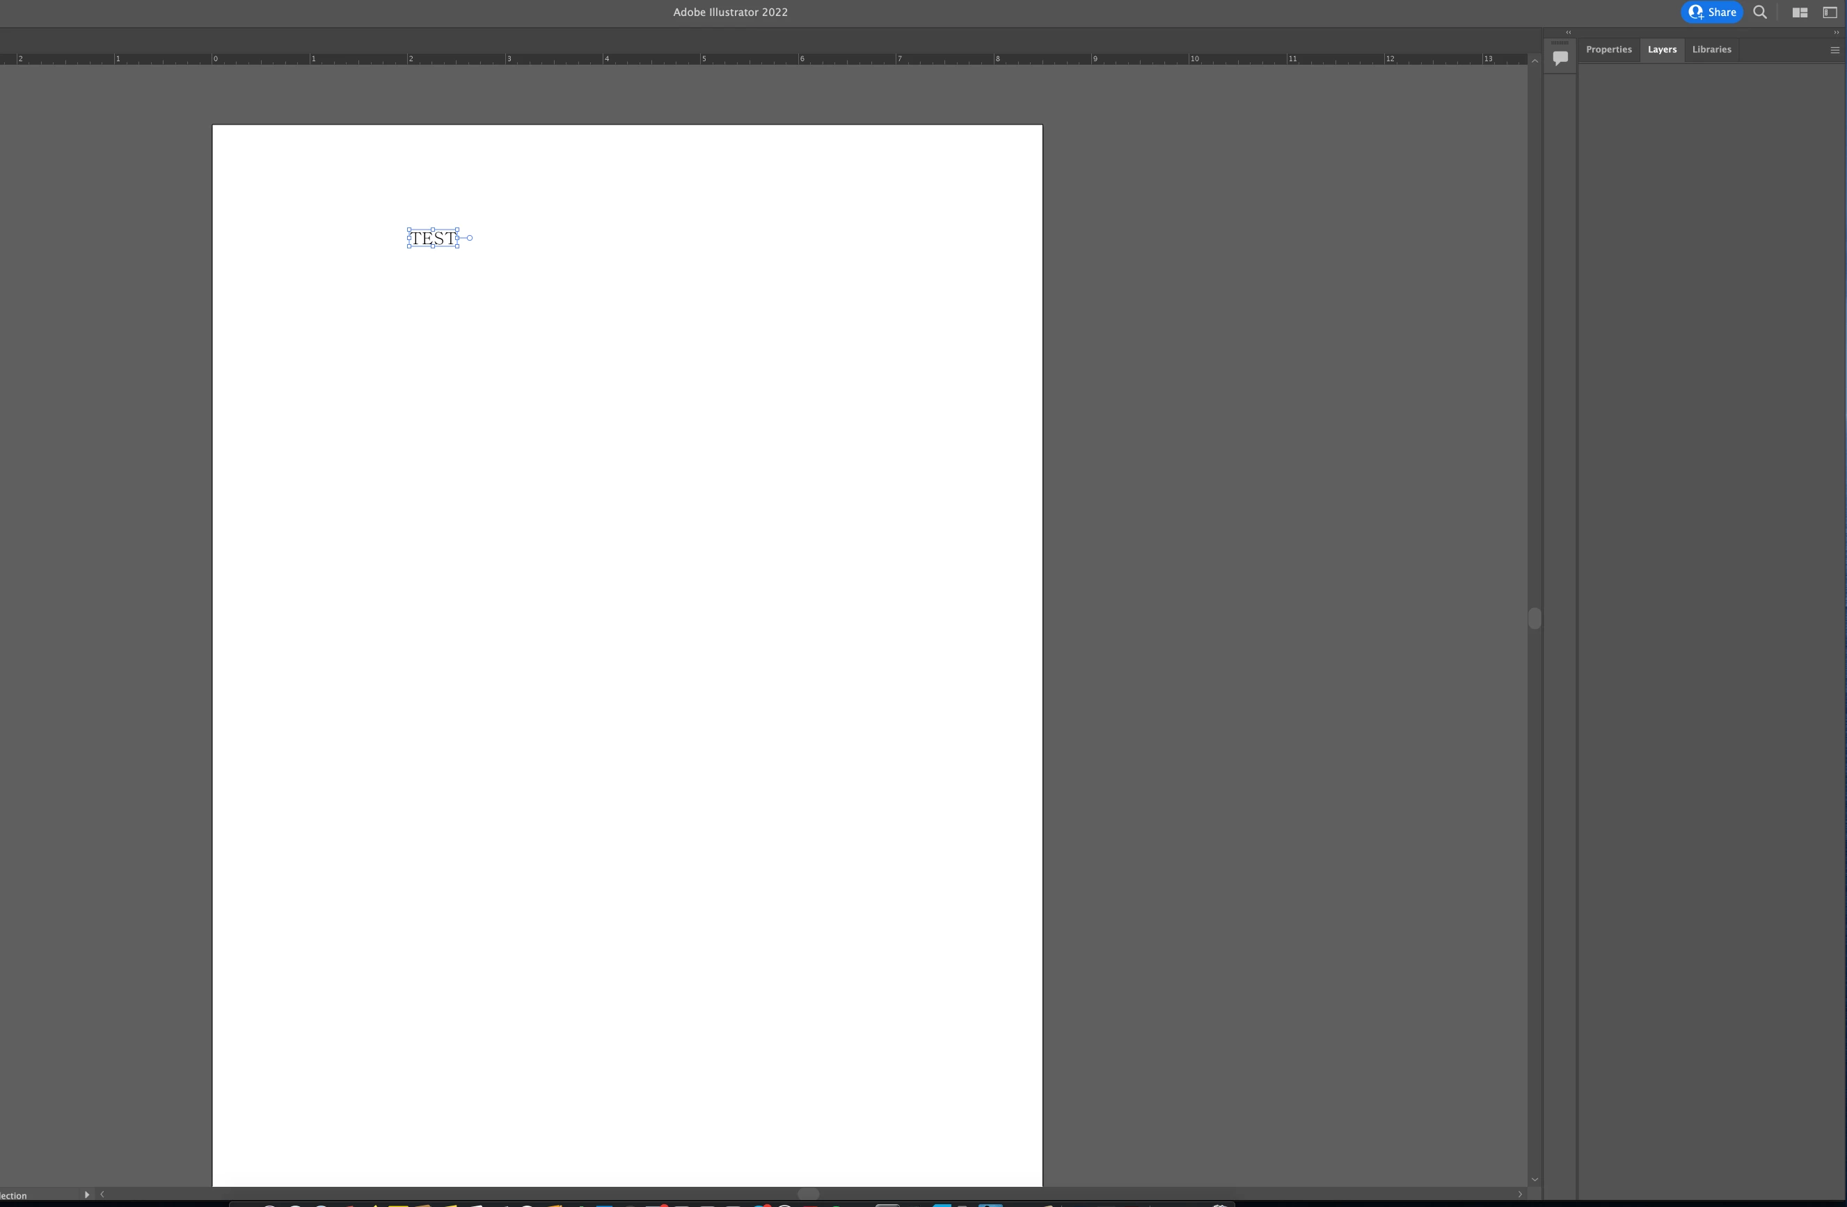Image resolution: width=1847 pixels, height=1207 pixels.
Task: Switch to the Properties tab
Action: [x=1608, y=49]
